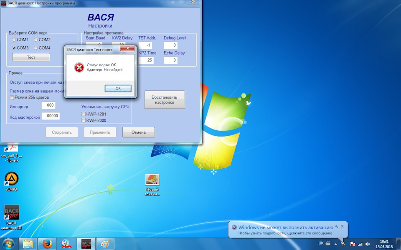
Task: Click Show desktop strip at taskbar end
Action: pyautogui.click(x=398, y=244)
